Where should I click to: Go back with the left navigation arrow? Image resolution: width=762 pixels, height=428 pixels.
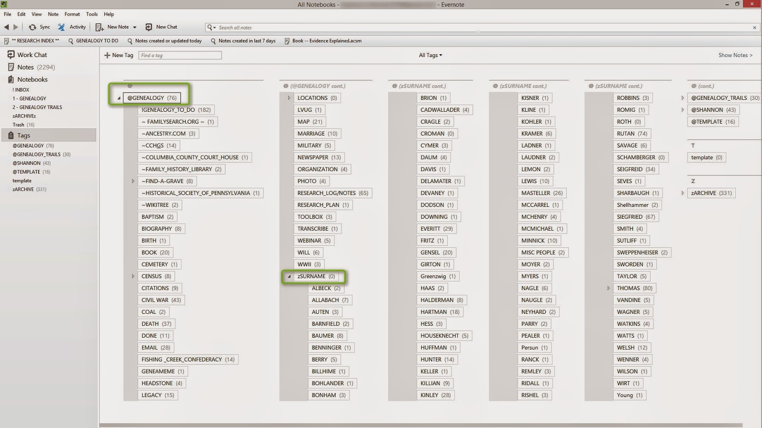click(x=7, y=27)
